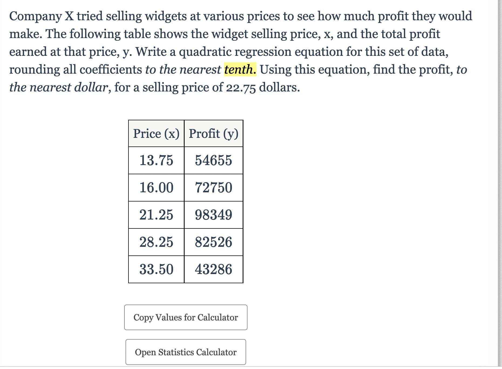Click profit cell 72750
This screenshot has height=369, width=502.
[213, 187]
